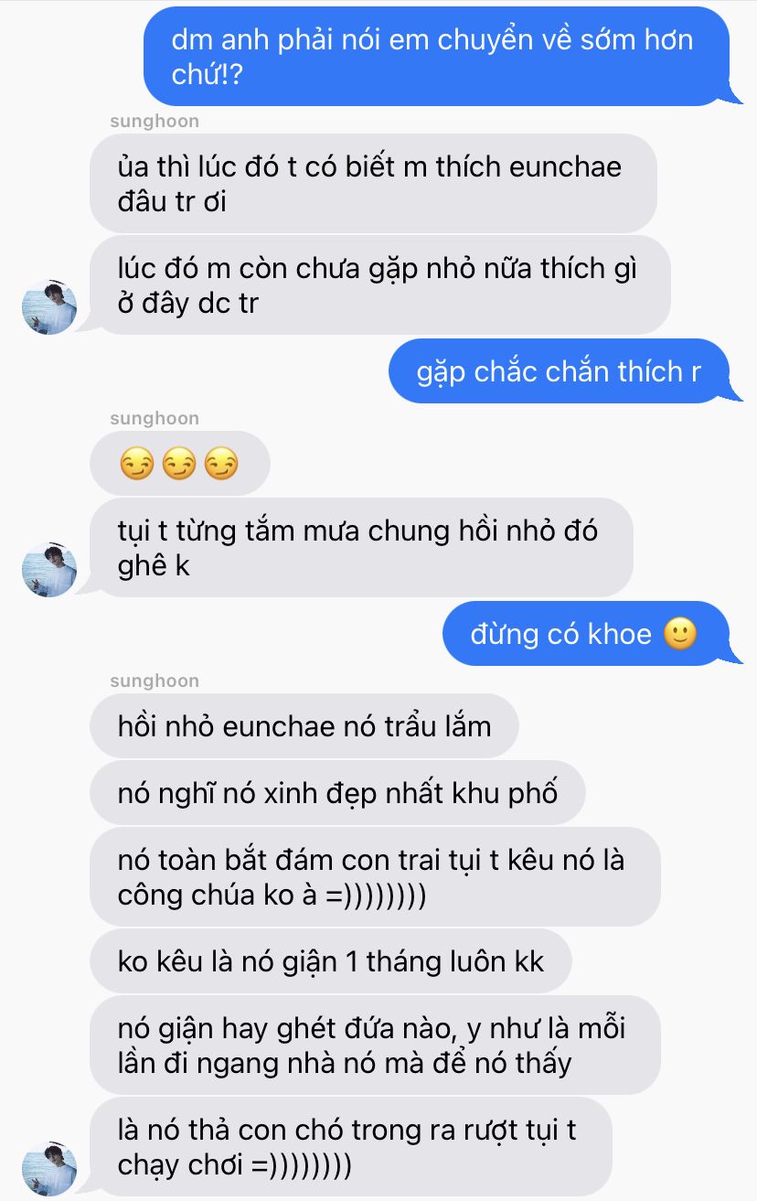Tap the "nó giận hay ghét đứa nào" message

coord(375,1046)
